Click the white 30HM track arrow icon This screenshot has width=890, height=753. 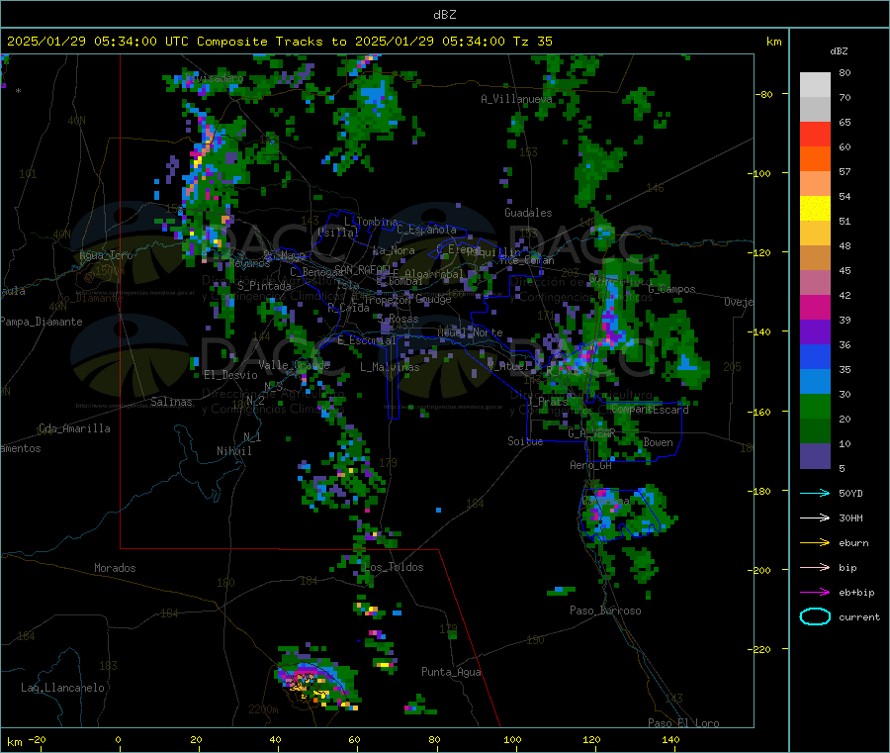(815, 518)
